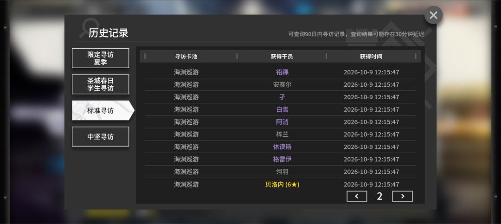Click the 寻访卡池 column header
The width and height of the screenshot is (501, 224).
click(x=186, y=57)
